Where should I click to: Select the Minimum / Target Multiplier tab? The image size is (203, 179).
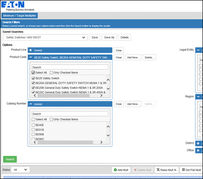[x=20, y=16]
